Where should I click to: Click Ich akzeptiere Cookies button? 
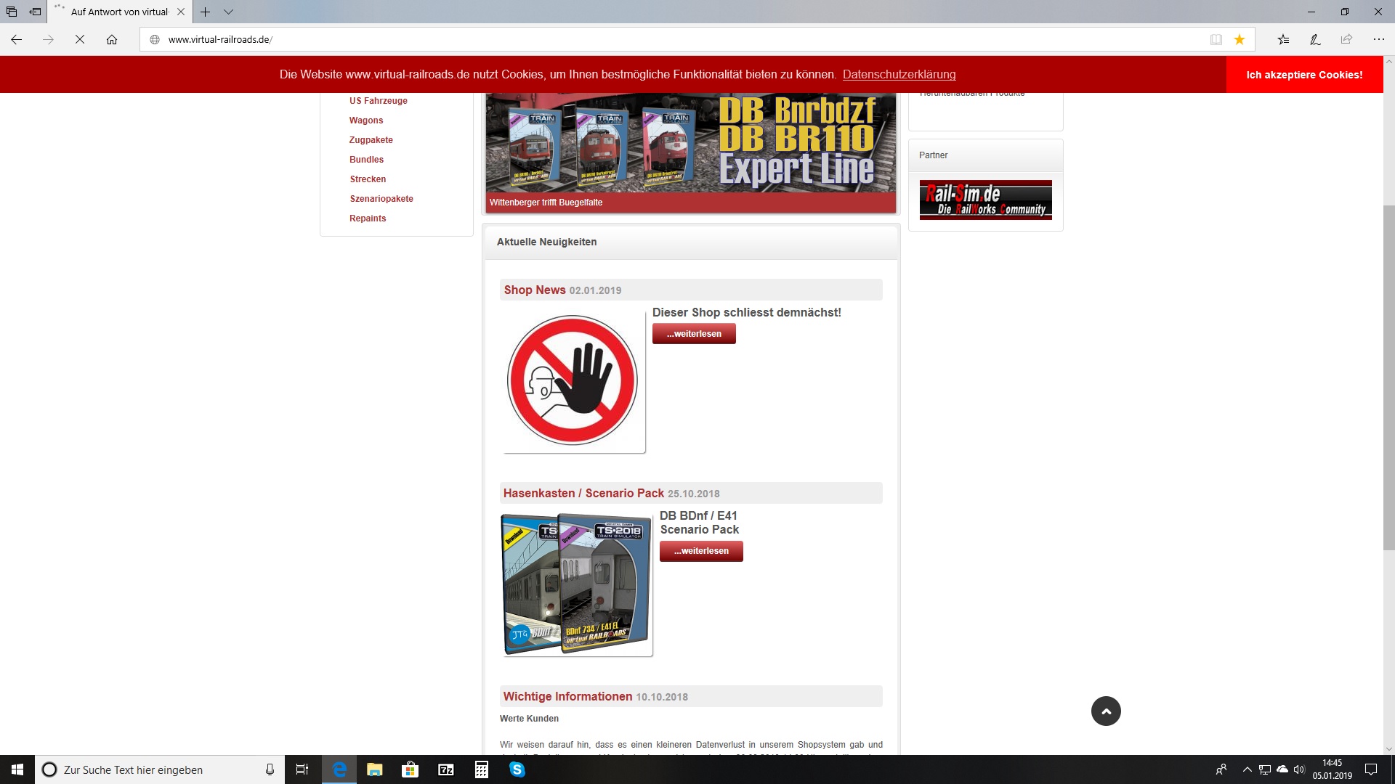point(1304,75)
